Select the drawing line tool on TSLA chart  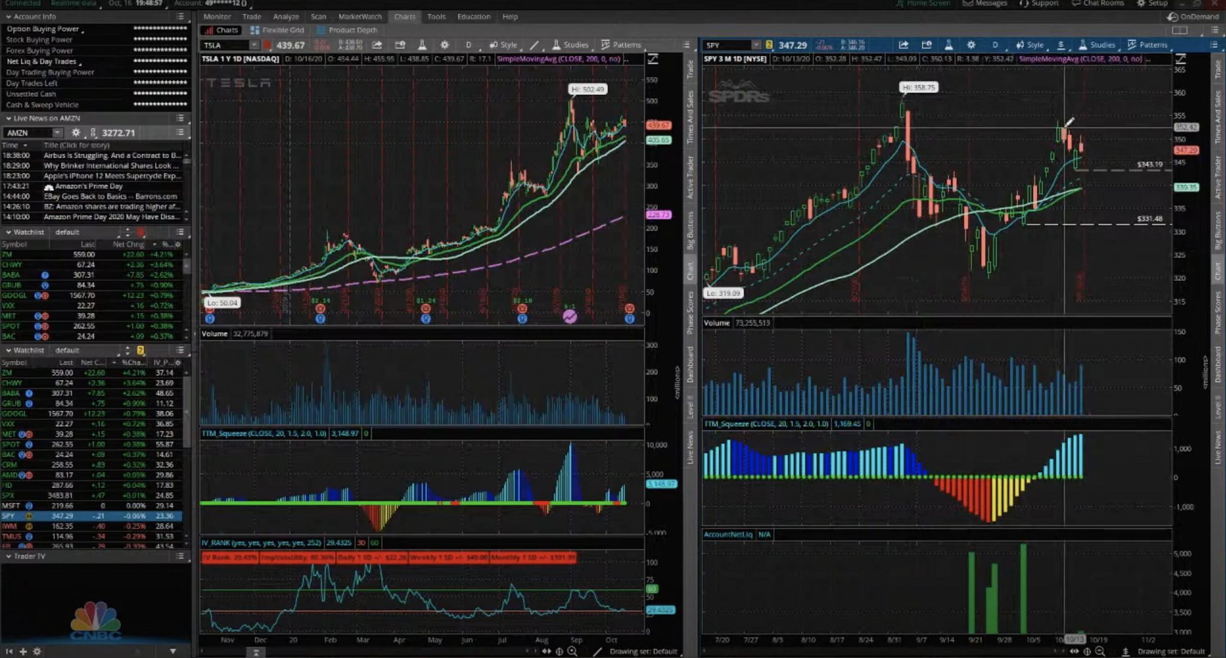[x=534, y=45]
